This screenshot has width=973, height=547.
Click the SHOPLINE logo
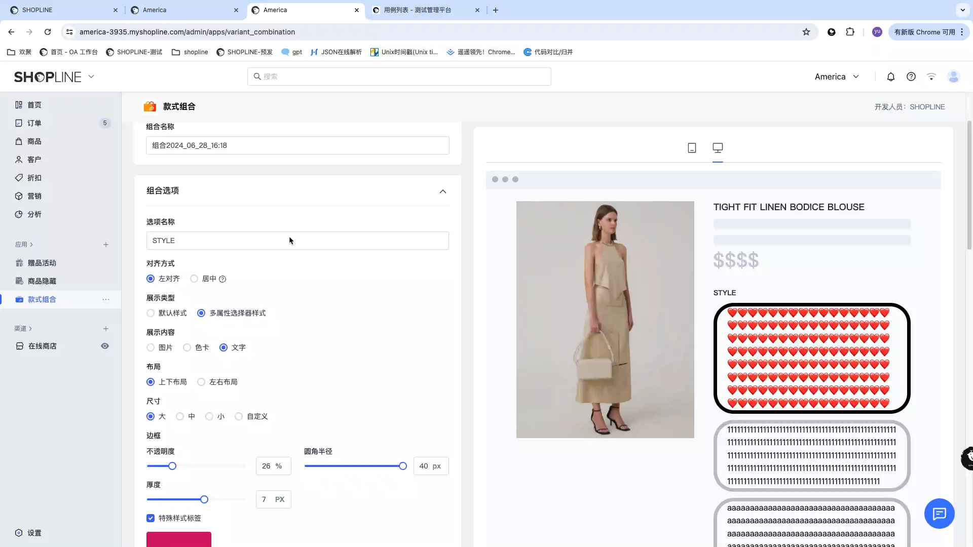click(x=48, y=76)
